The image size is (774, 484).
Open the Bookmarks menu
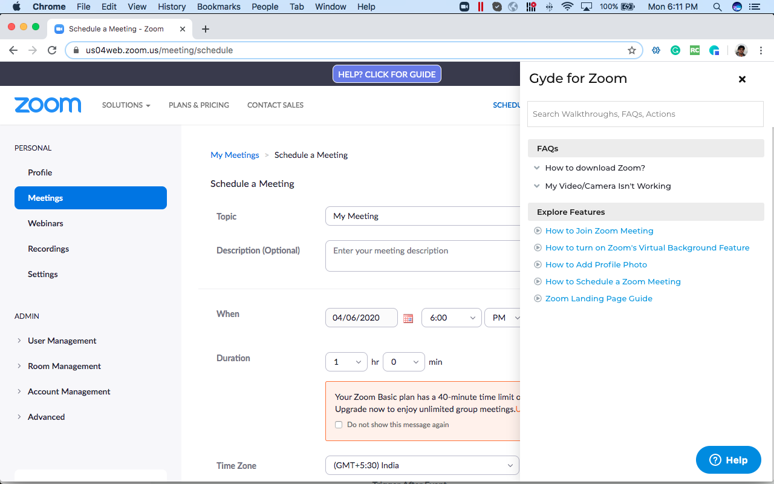point(219,7)
